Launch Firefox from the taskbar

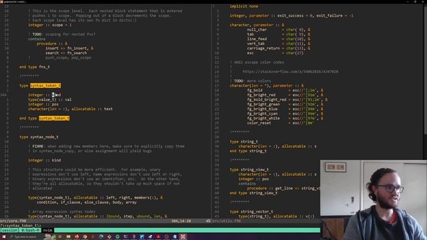tap(77, 237)
